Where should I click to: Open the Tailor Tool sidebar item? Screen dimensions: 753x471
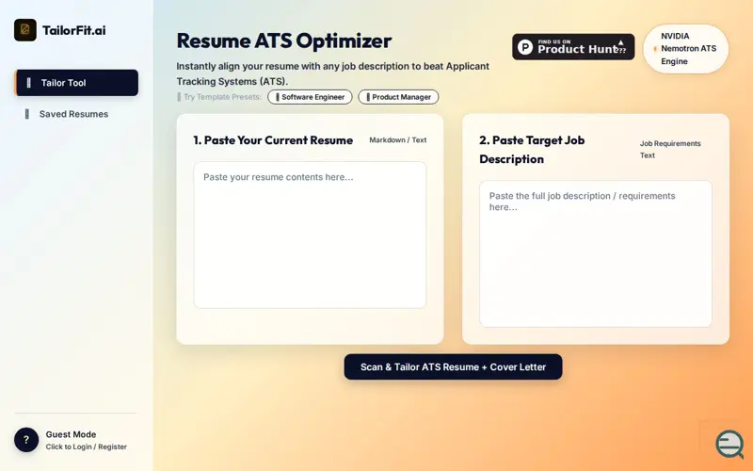(77, 83)
